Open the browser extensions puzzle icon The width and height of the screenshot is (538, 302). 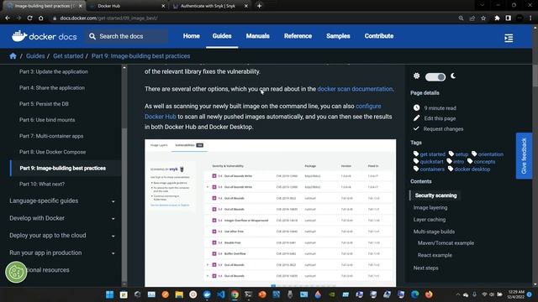tap(497, 18)
